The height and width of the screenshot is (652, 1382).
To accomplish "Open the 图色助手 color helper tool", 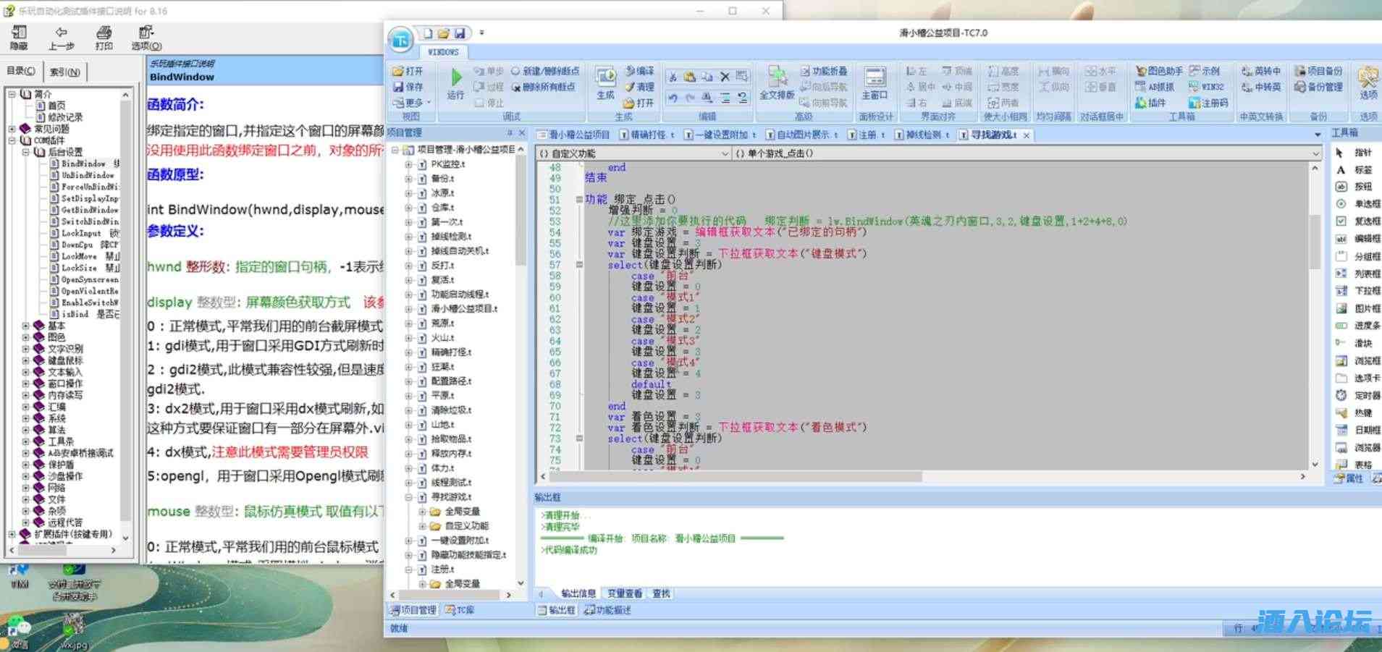I will [x=1159, y=71].
